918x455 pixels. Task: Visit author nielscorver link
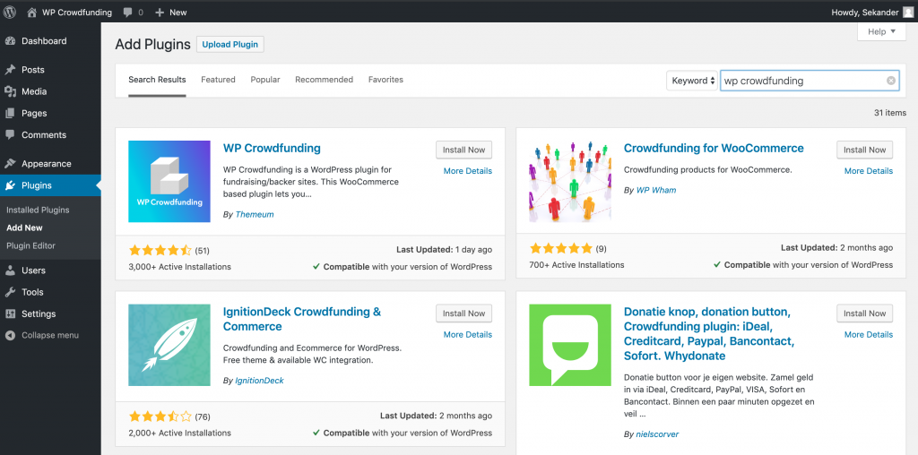[657, 434]
